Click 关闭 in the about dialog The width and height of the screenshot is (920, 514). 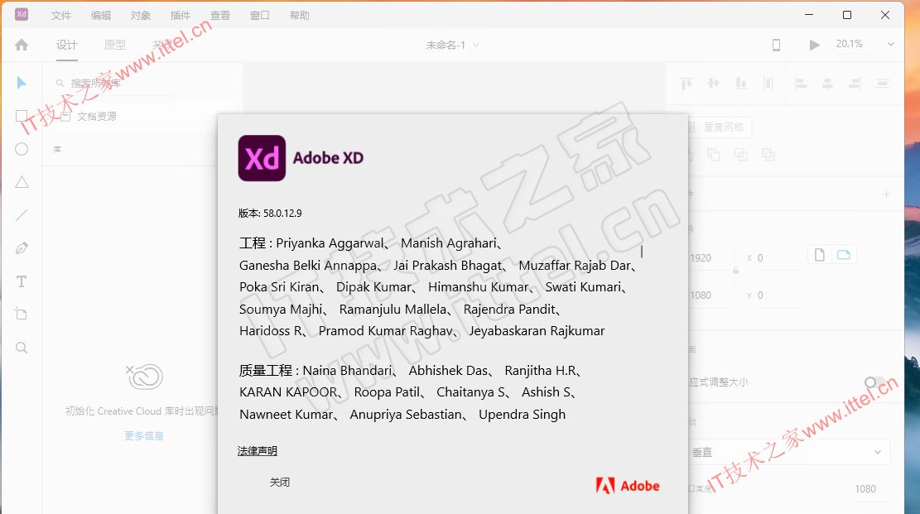pyautogui.click(x=280, y=483)
